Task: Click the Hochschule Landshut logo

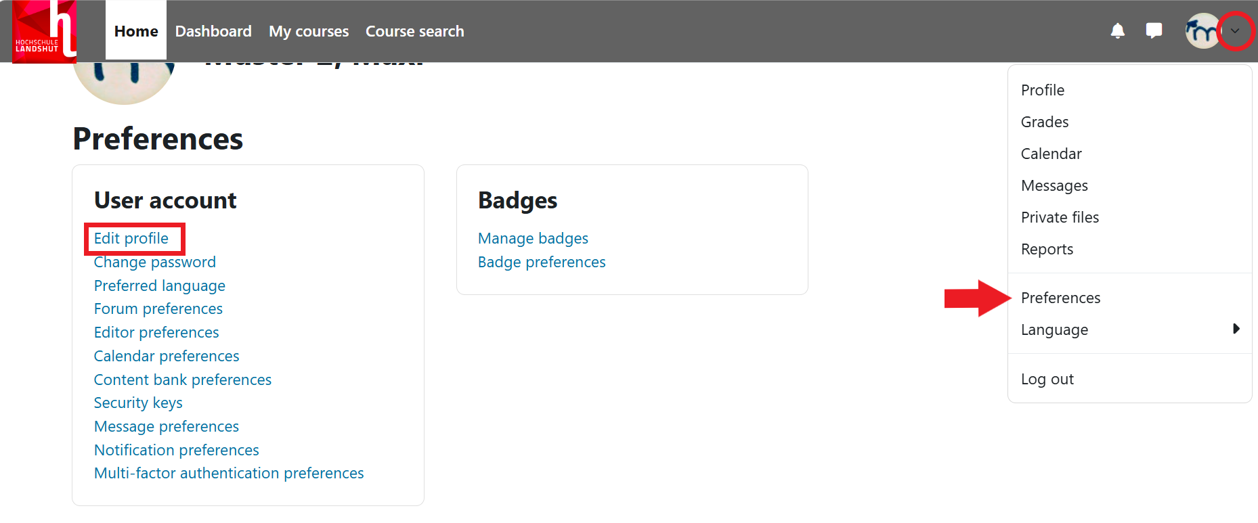Action: tap(44, 31)
